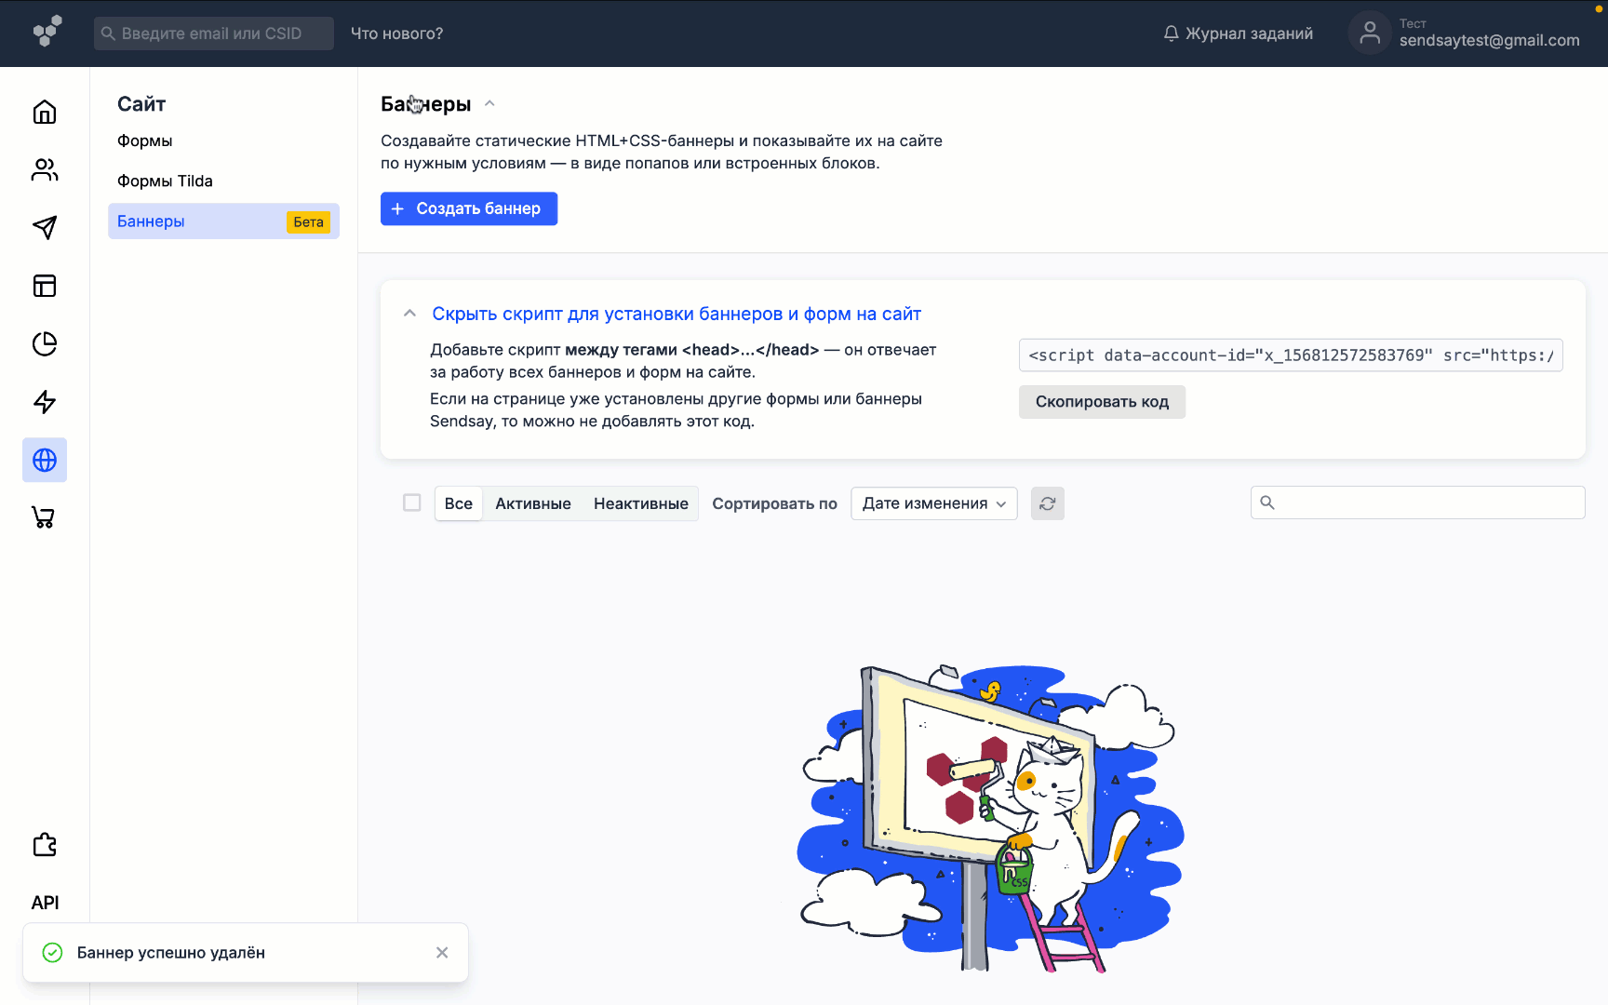Collapse the install script section chevron
Image resolution: width=1608 pixels, height=1005 pixels.
pos(409,314)
